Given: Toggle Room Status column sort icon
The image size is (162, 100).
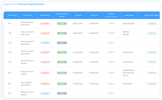Looking at the screenshot, I should point(52,15).
